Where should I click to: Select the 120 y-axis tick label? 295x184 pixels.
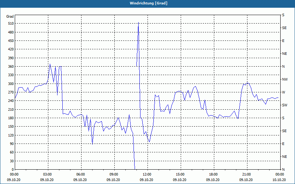[11, 135]
